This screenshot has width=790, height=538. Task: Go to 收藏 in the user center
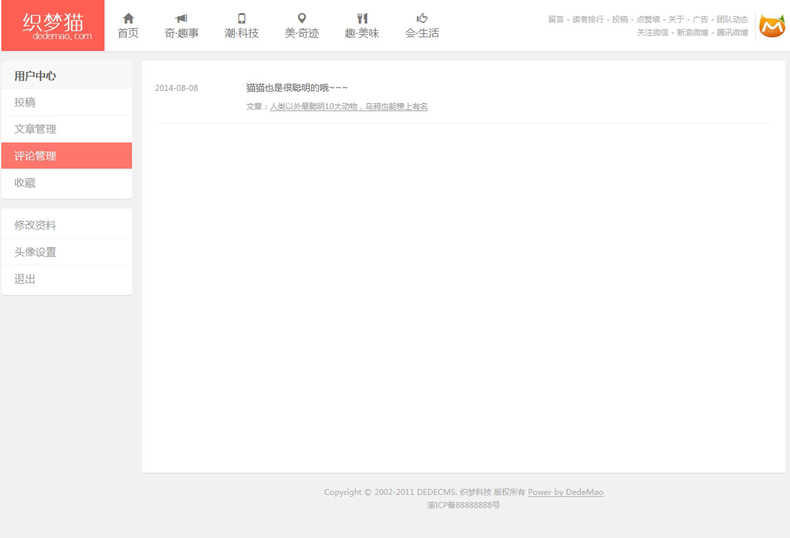(x=25, y=183)
